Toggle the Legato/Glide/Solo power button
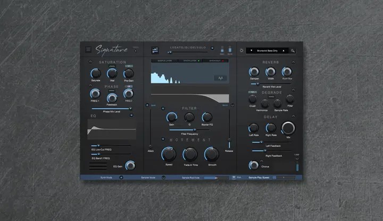Image resolution: width=383 pixels, height=221 pixels. pos(212,48)
